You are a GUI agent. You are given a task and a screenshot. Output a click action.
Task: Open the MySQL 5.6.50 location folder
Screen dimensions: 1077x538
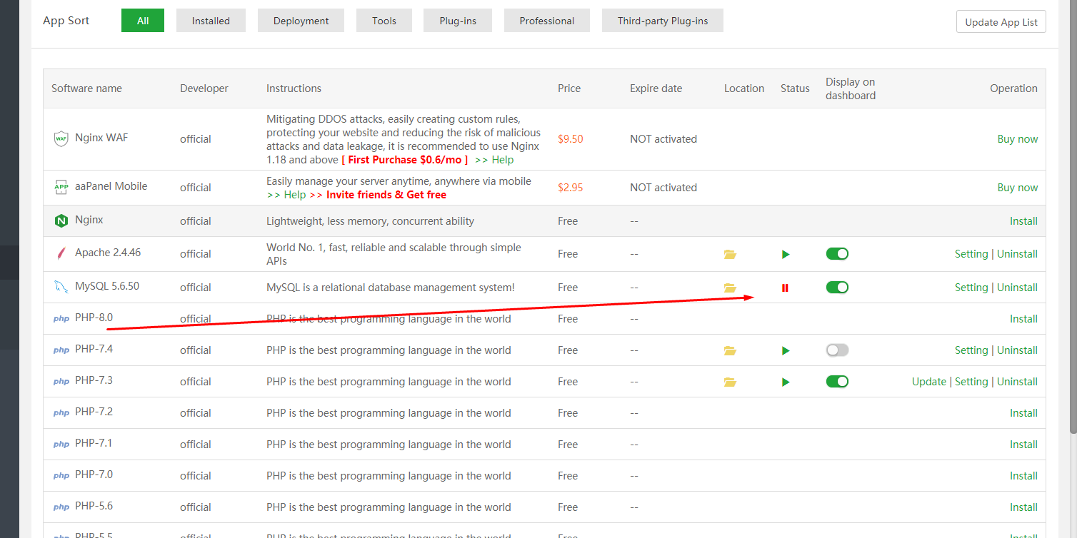coord(730,288)
